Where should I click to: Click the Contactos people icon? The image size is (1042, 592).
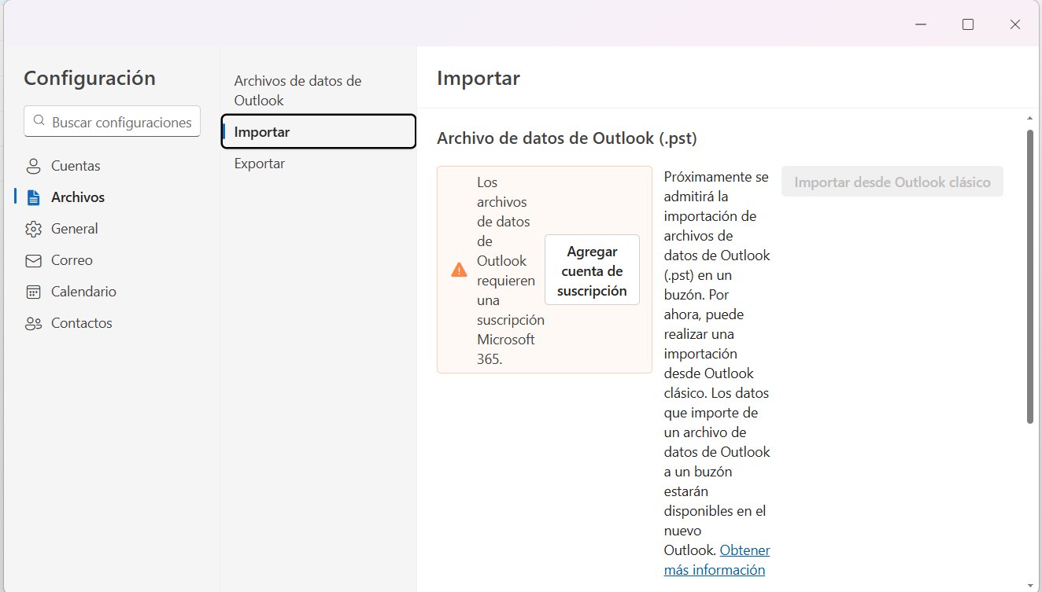pos(33,322)
